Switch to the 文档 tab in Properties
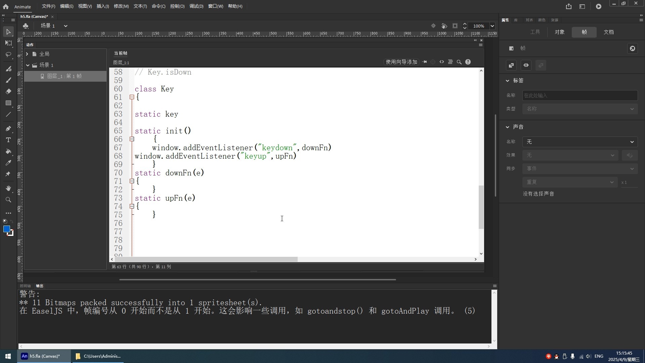 pos(609,32)
